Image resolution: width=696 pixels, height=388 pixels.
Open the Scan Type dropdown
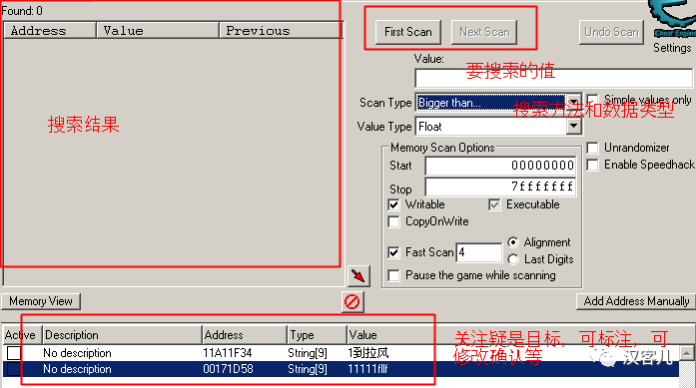click(574, 103)
